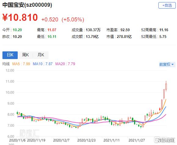Image resolution: width=177 pixels, height=145 pixels.
Task: Click the 12.00 price axis label
Action: pyautogui.click(x=10, y=70)
